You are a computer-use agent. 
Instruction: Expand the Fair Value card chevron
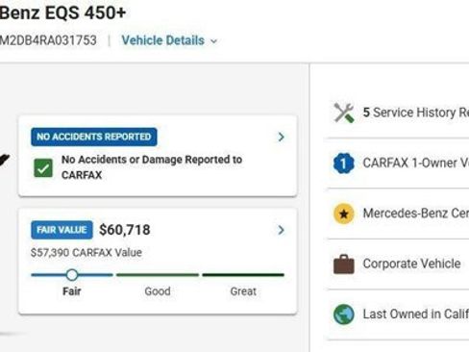tap(281, 230)
